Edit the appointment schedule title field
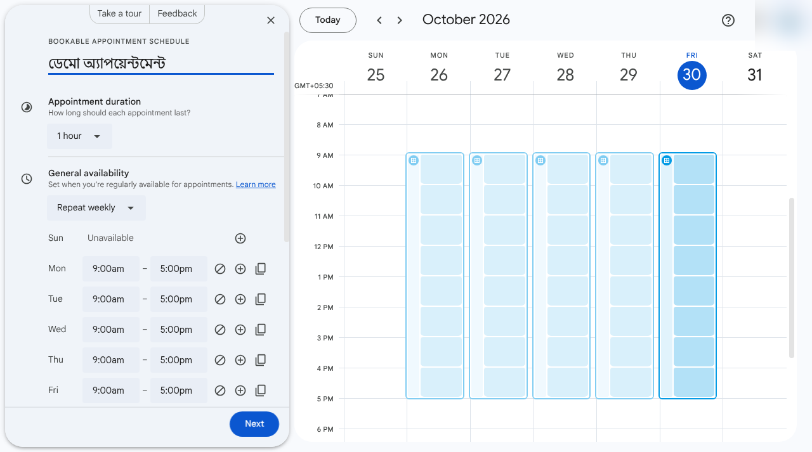This screenshot has width=812, height=452. pos(161,64)
